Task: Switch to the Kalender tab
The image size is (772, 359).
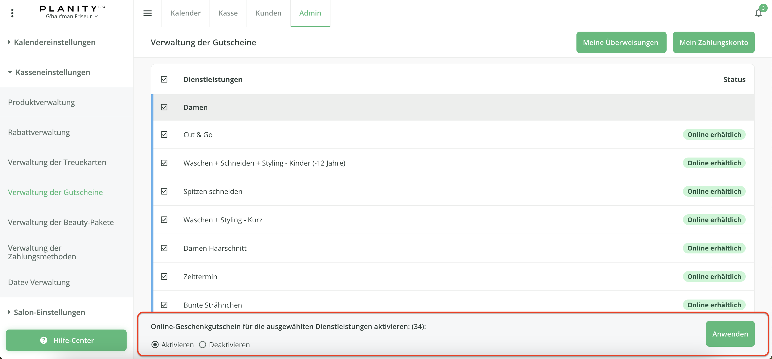Action: point(186,13)
